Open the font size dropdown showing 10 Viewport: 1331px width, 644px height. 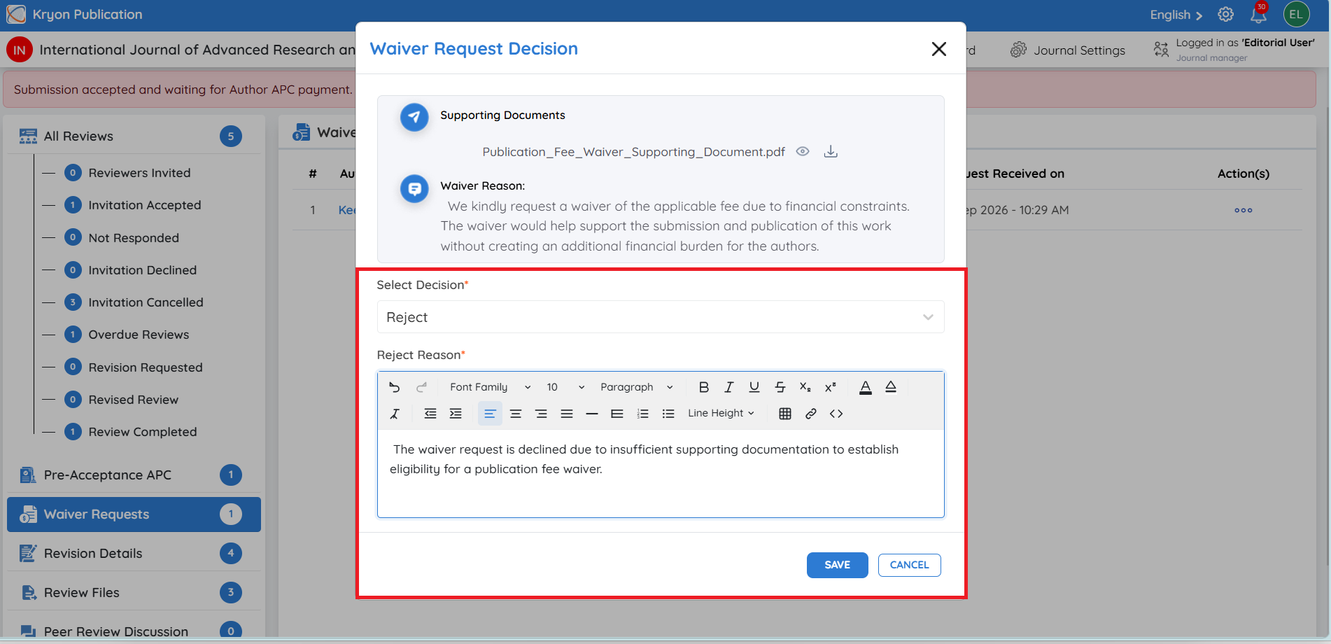(565, 387)
